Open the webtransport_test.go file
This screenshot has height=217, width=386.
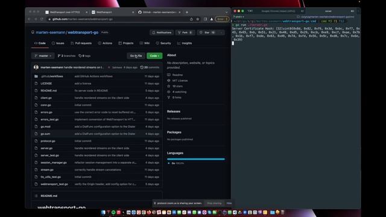(x=54, y=184)
